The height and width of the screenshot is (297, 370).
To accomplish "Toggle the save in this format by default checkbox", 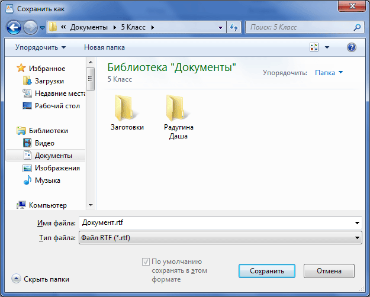I will point(146,262).
